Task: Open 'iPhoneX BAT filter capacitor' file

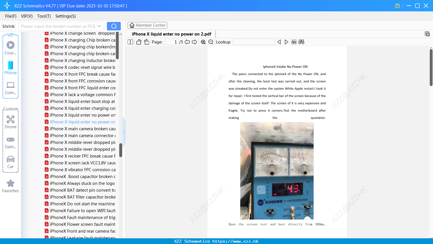Action: (80, 197)
